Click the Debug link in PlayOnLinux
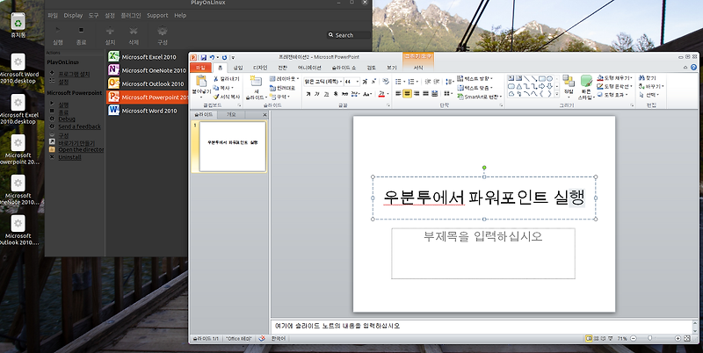 pyautogui.click(x=67, y=119)
